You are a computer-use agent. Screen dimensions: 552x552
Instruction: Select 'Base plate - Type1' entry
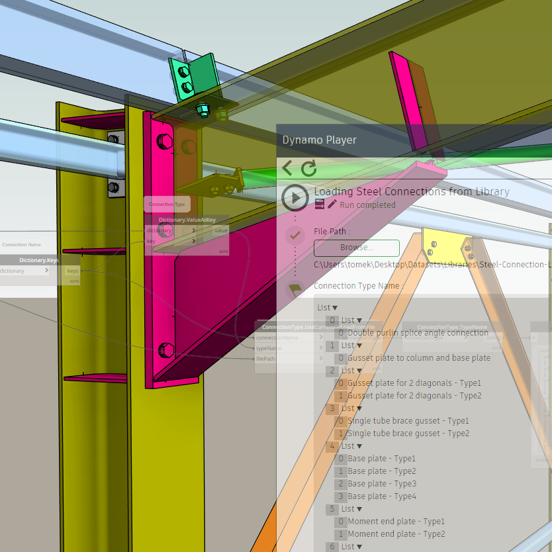tap(382, 459)
